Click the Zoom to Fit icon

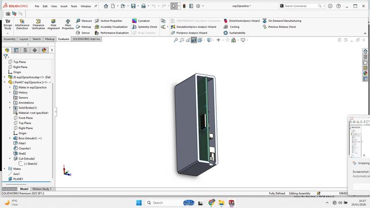coord(176,40)
